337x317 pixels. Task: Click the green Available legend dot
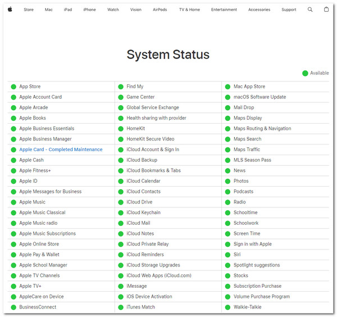point(305,73)
